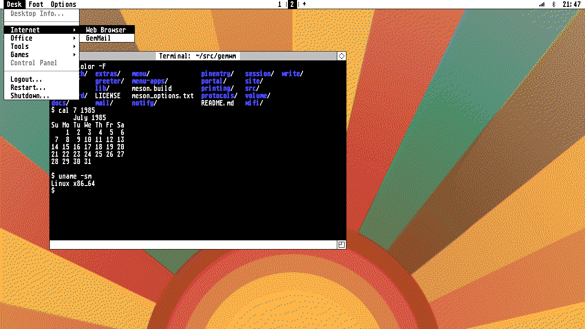Select workspace 2 in the menu bar
Screen dimensions: 585x329
coord(292,4)
